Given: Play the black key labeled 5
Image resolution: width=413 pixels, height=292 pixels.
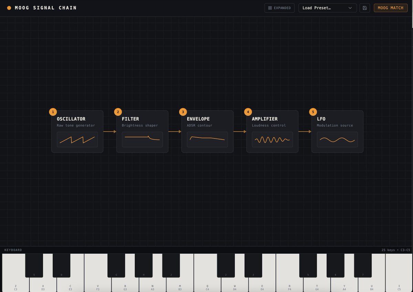Looking at the screenshot, I should pyautogui.click(x=308, y=265).
